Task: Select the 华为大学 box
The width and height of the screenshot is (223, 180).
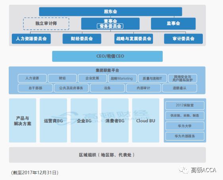Action: pos(185,126)
